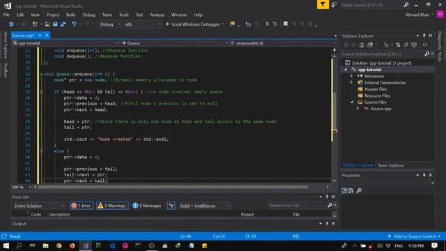This screenshot has height=251, width=446.
Task: Click the Navigate Backward toolbar icon
Action: (x=11, y=24)
